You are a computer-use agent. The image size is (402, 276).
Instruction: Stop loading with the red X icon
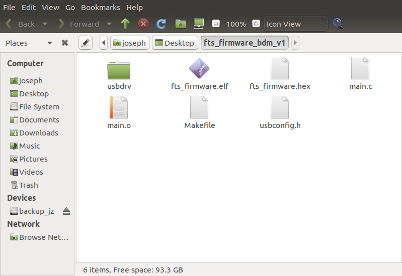click(143, 24)
